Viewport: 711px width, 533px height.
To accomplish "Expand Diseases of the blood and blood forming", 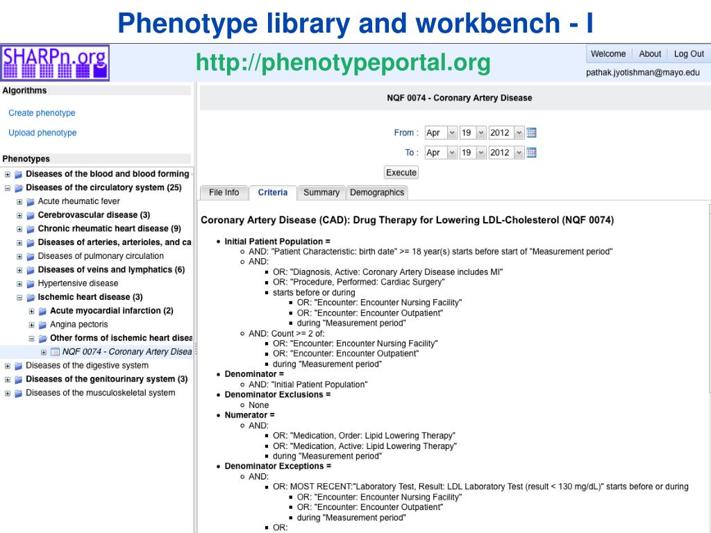I will click(7, 174).
